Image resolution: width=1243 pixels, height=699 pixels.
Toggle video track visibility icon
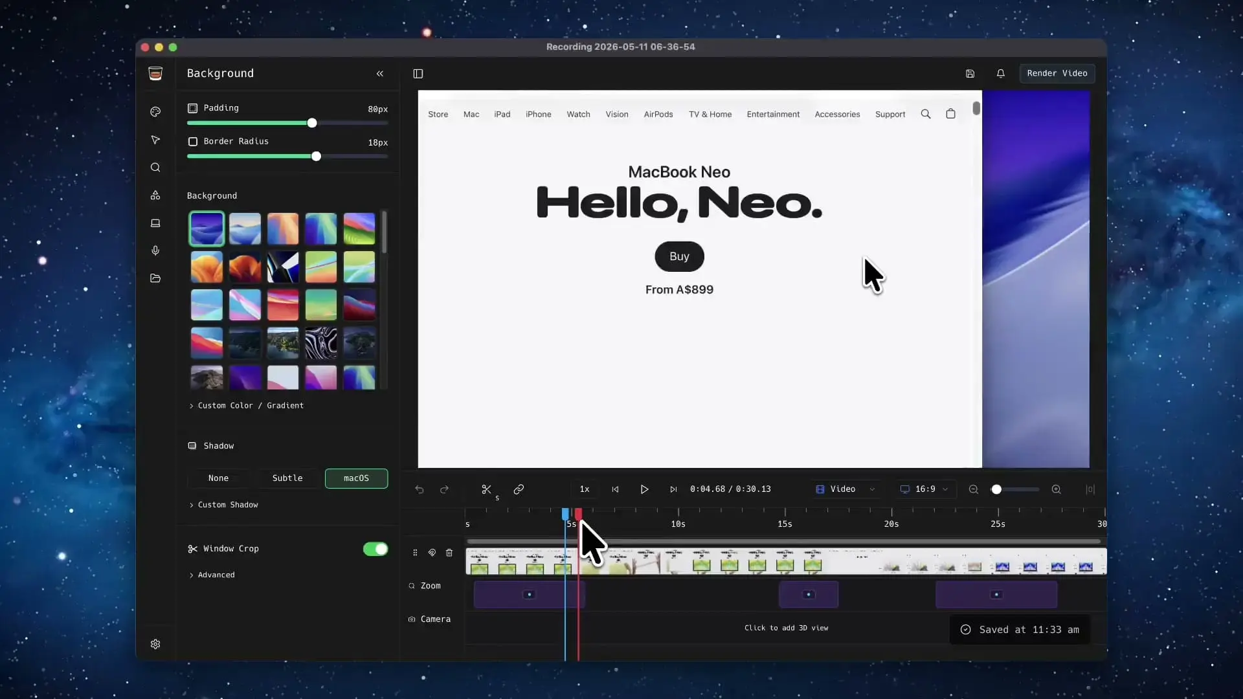(x=432, y=553)
